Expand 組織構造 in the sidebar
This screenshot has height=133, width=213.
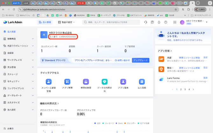(x=18, y=39)
